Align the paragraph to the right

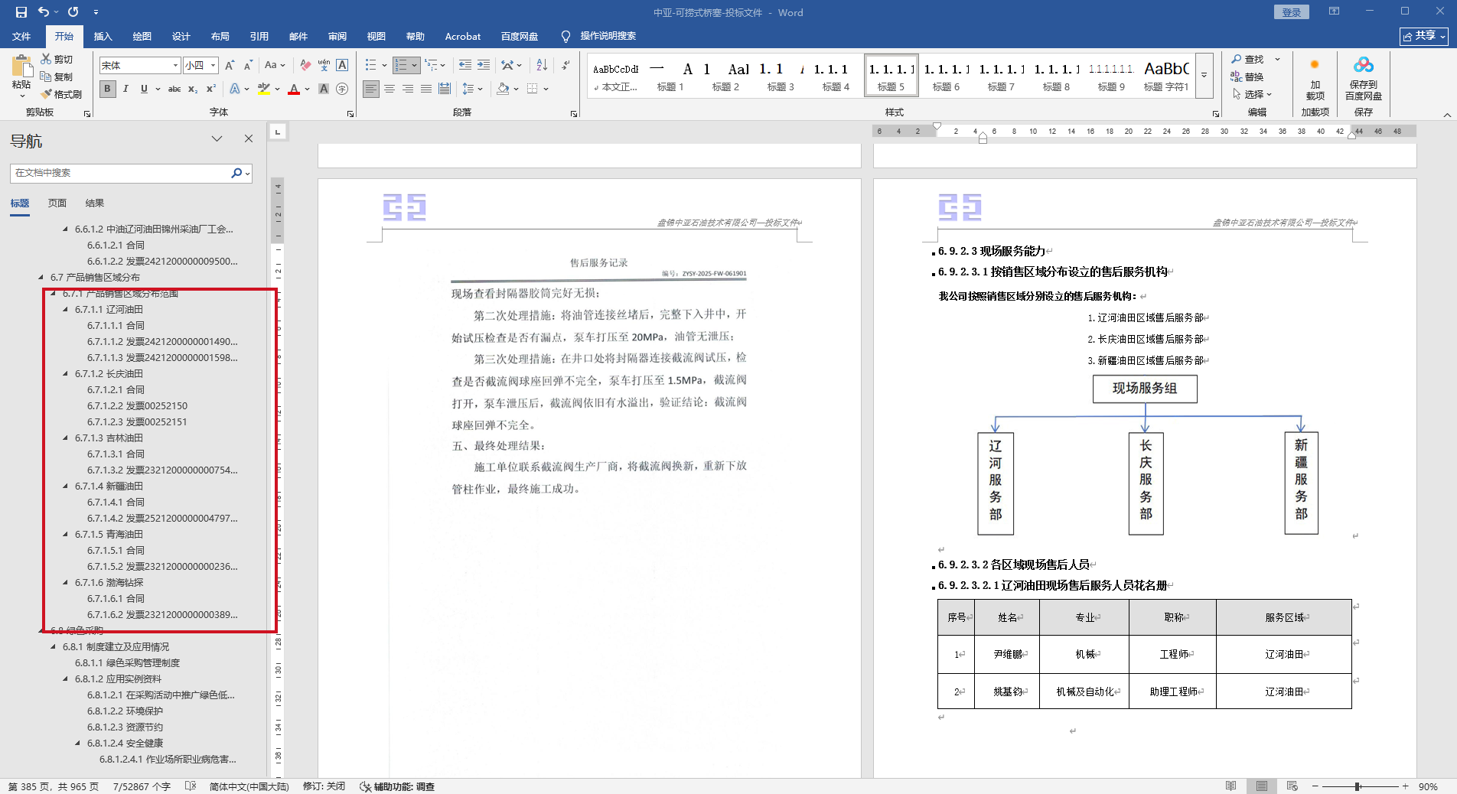pyautogui.click(x=408, y=89)
